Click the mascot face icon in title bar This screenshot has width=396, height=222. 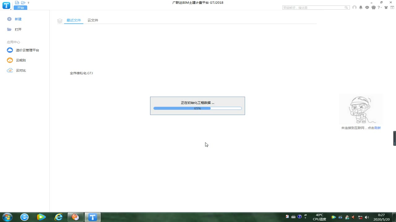coord(373,7)
